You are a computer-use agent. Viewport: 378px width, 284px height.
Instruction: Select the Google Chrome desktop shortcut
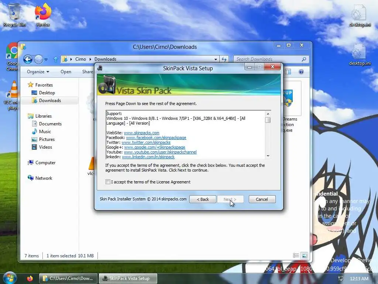11,57
